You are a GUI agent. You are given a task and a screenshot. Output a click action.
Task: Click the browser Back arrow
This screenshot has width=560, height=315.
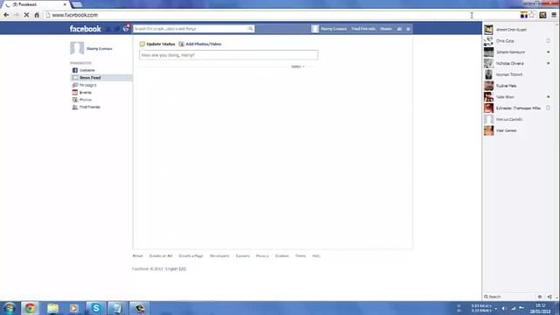(x=6, y=15)
